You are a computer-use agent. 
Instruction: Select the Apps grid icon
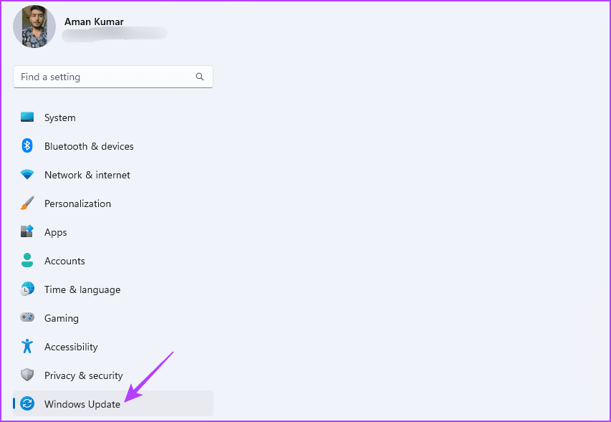pyautogui.click(x=27, y=231)
